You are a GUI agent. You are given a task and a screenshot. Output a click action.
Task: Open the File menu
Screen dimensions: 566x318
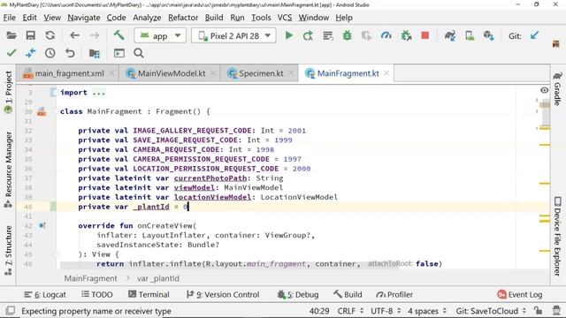point(10,18)
